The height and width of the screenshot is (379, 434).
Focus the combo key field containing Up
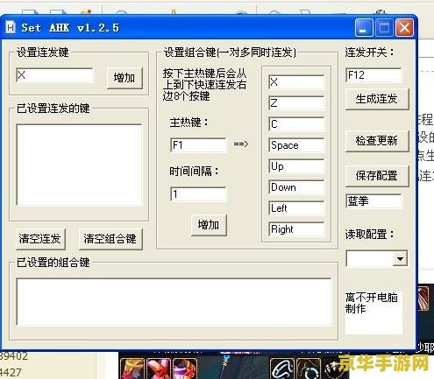(x=296, y=166)
